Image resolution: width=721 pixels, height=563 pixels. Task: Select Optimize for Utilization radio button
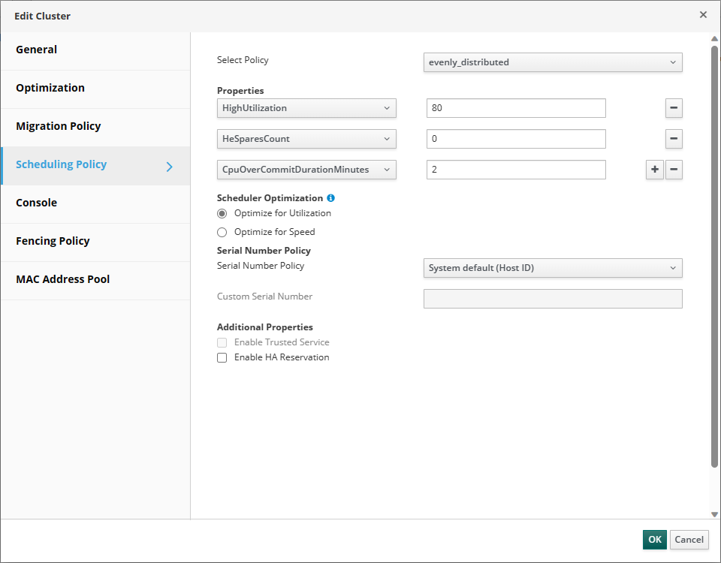click(x=222, y=213)
